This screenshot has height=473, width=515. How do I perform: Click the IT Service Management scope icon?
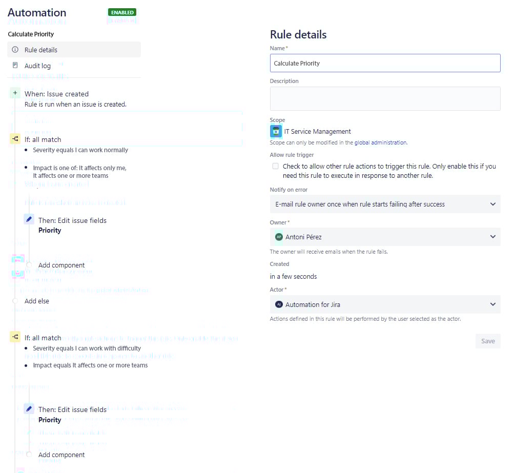click(x=276, y=131)
